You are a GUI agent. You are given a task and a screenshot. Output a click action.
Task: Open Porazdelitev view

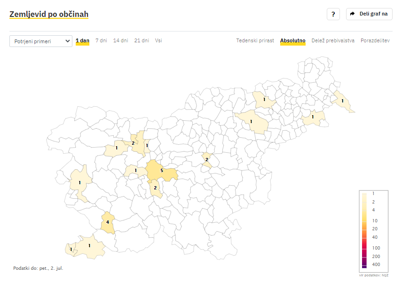point(375,41)
